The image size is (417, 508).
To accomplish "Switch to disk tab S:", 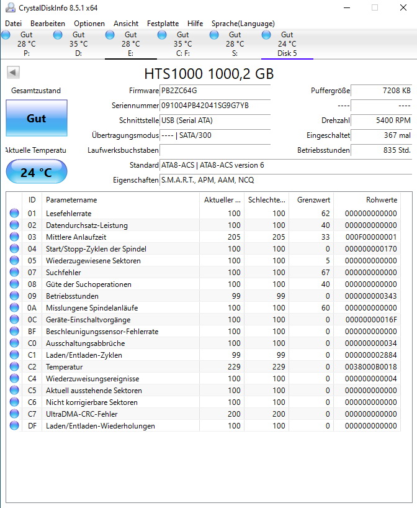I will 235,43.
